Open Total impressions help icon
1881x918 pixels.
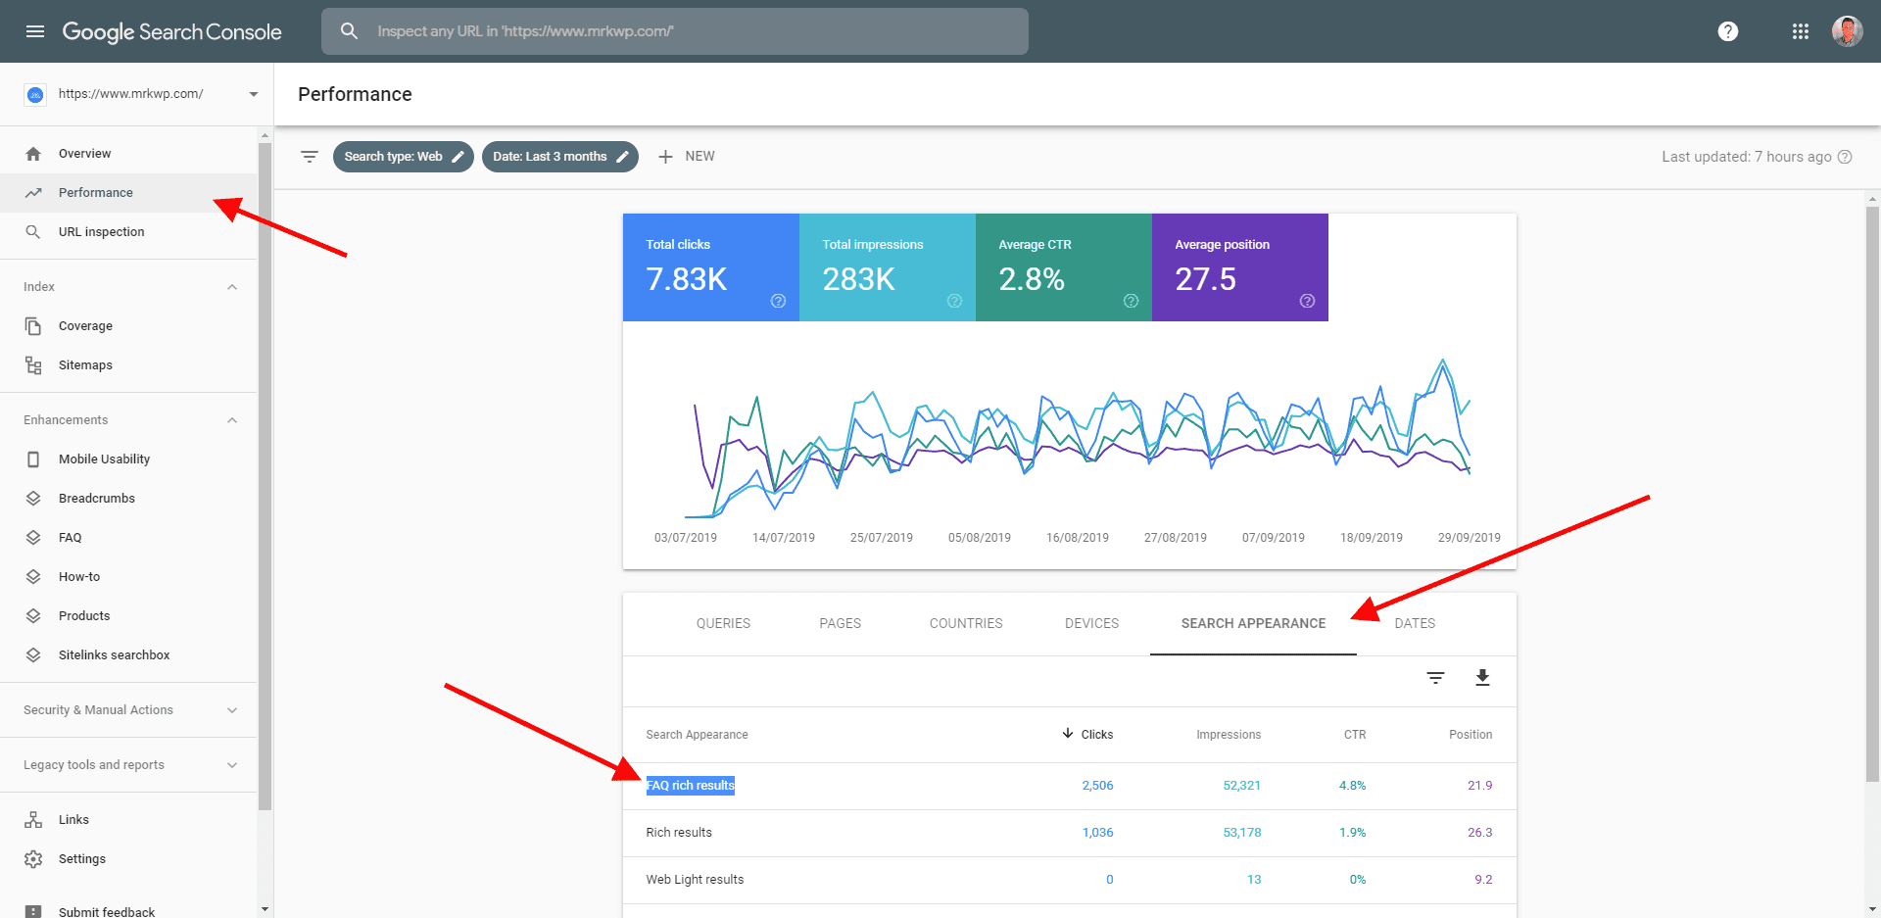pos(954,301)
